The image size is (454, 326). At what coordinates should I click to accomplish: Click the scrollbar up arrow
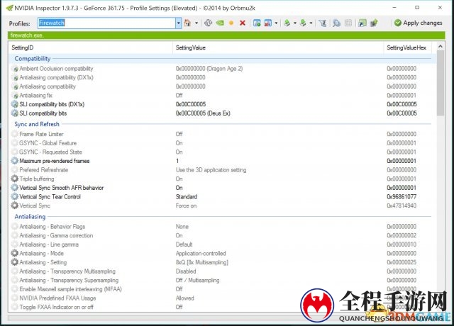(441, 46)
